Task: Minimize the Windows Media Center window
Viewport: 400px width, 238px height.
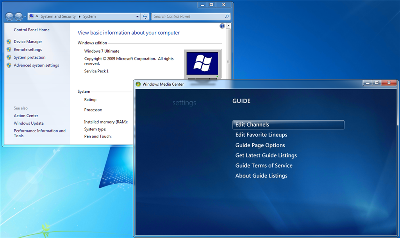Action: (368, 83)
